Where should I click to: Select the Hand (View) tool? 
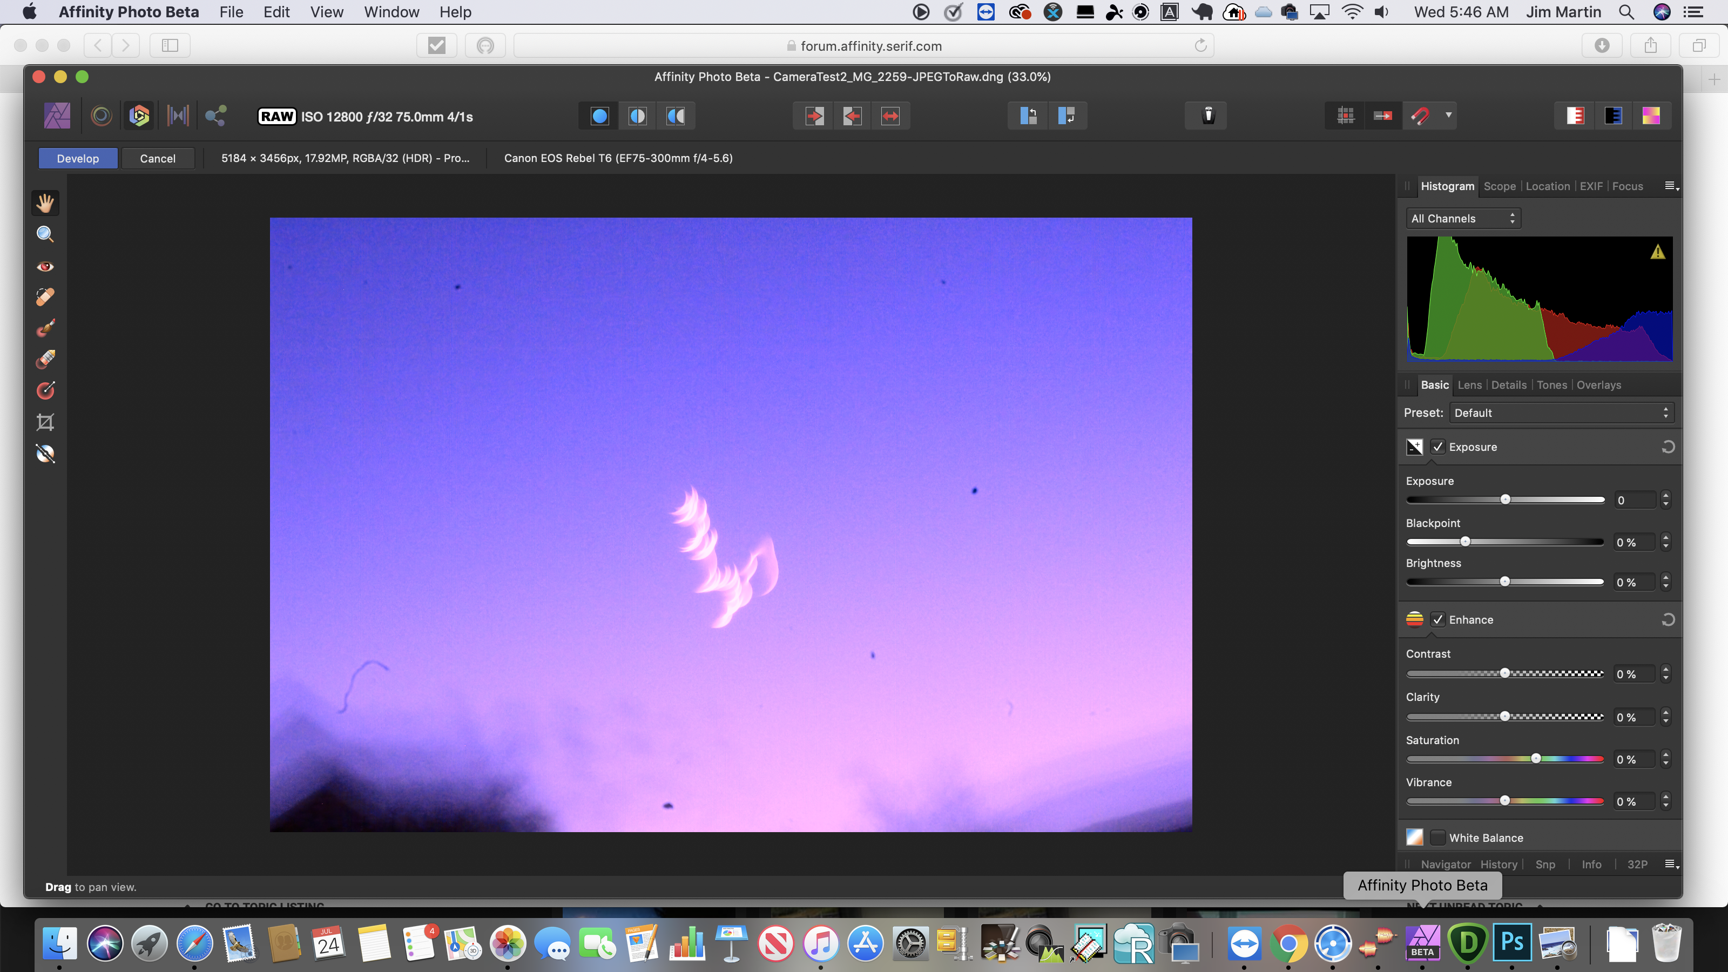(x=45, y=202)
